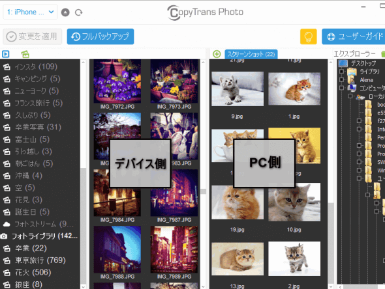
Task: Expand the Alena tree node
Action: click(341, 80)
